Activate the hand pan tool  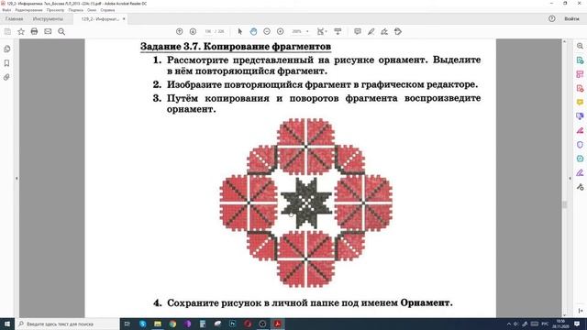click(x=253, y=32)
